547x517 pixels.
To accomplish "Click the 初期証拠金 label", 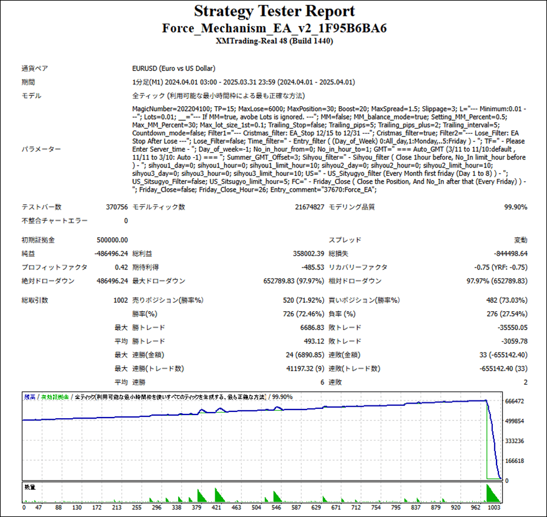I will click(x=38, y=240).
